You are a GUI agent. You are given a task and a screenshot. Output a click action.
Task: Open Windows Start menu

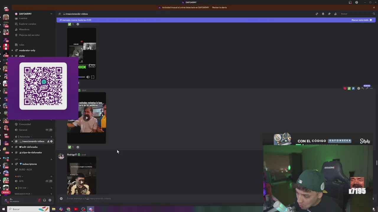[x=4, y=209]
